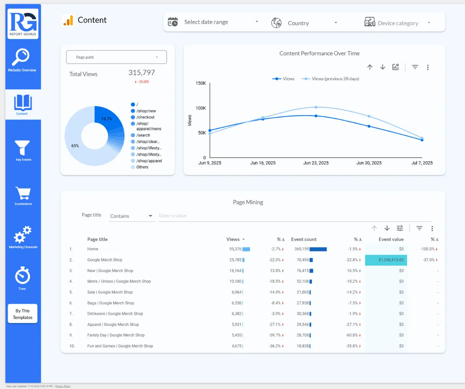
Task: Open Page path dropdown
Action: [x=116, y=57]
